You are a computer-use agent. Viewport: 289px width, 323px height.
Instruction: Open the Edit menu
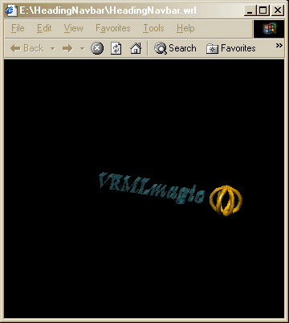pyautogui.click(x=44, y=28)
